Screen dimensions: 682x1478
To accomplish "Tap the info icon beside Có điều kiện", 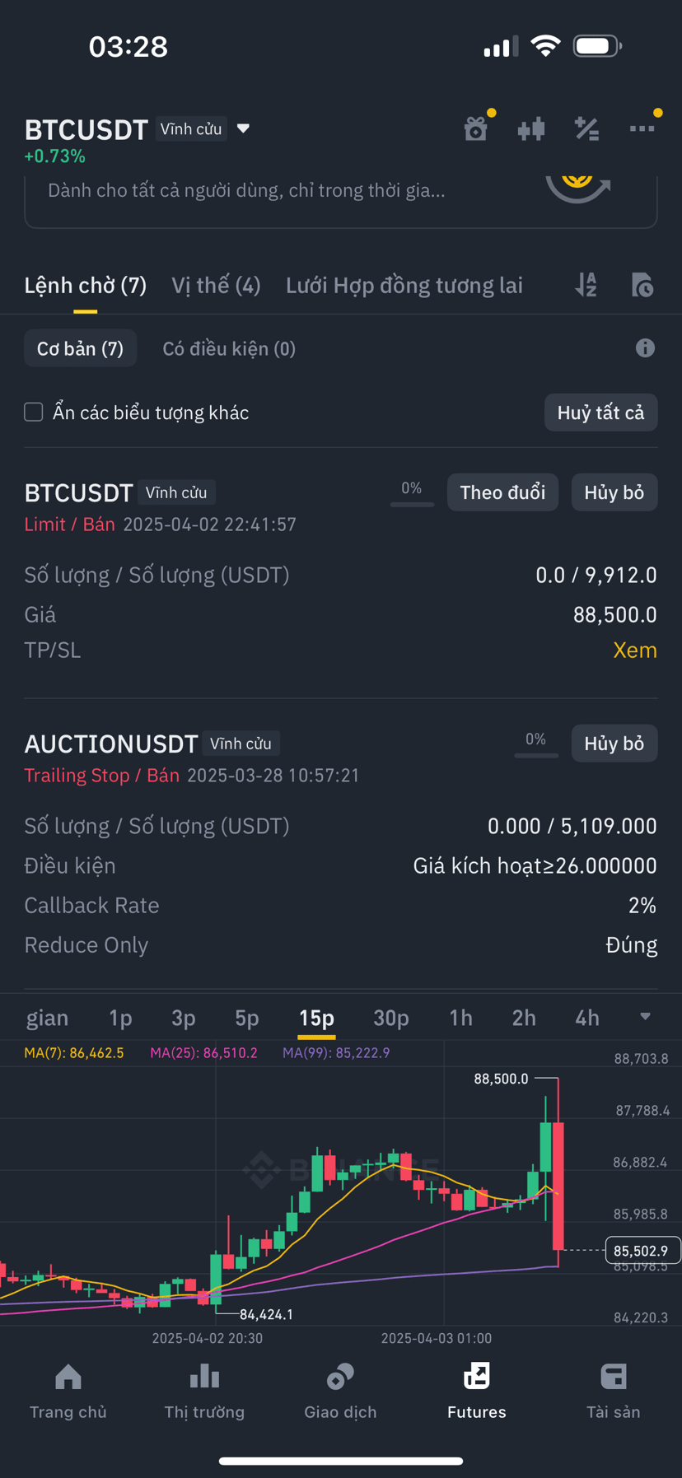I will pos(645,348).
